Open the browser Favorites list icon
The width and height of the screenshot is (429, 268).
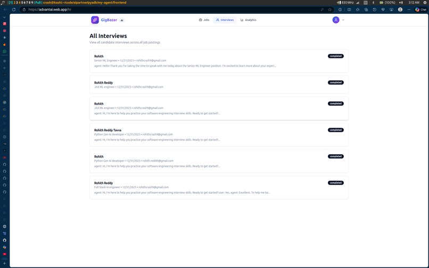[x=358, y=10]
